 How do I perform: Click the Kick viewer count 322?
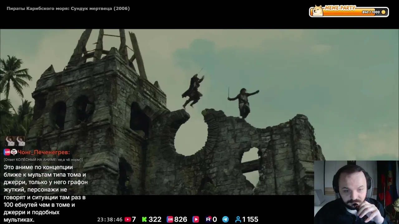155,219
